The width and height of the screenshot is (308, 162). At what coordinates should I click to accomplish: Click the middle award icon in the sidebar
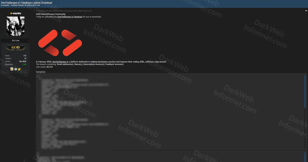point(15,69)
